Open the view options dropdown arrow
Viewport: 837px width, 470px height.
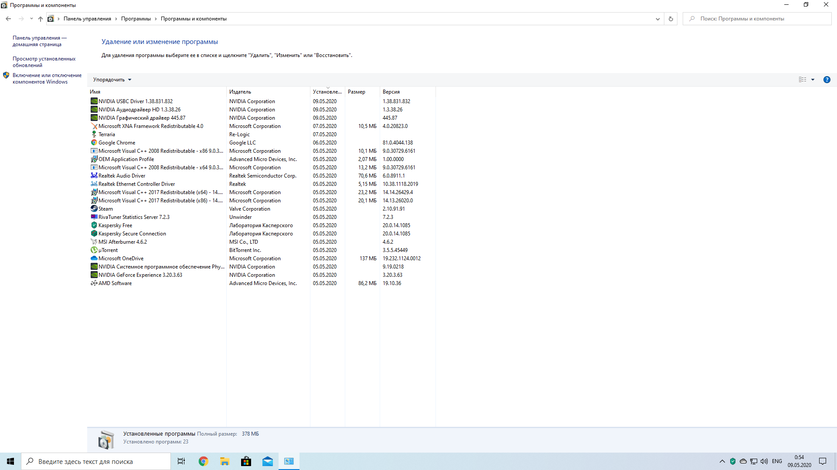[813, 80]
